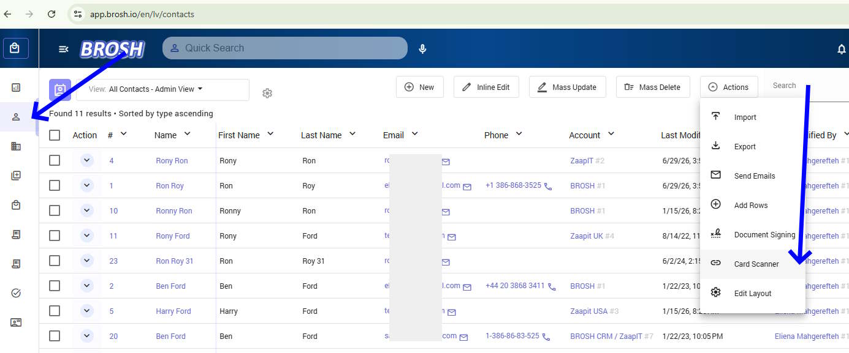Click the New button

[419, 87]
